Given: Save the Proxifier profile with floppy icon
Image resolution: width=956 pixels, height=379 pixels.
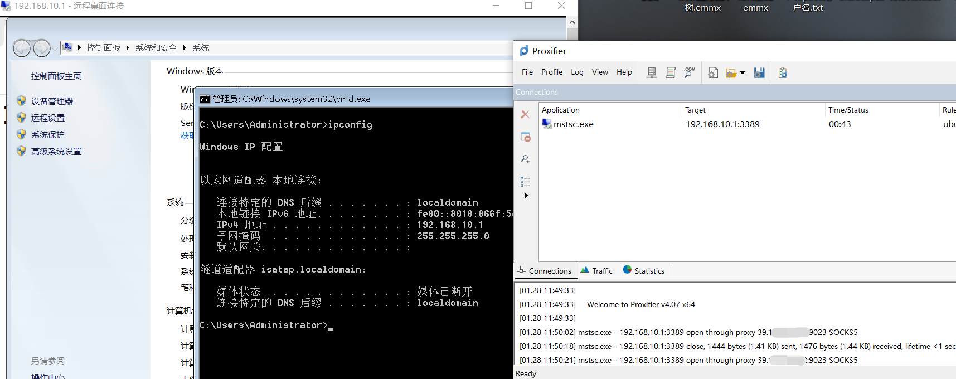Looking at the screenshot, I should 759,72.
